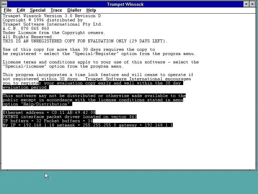Viewport: 258px width, 194px height.
Task: Click the 'License terms and conditions apply' line
Action: [x=101, y=62]
